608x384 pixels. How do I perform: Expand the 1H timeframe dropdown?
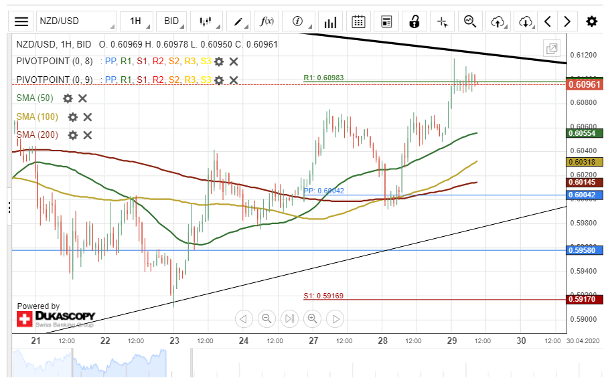point(136,21)
